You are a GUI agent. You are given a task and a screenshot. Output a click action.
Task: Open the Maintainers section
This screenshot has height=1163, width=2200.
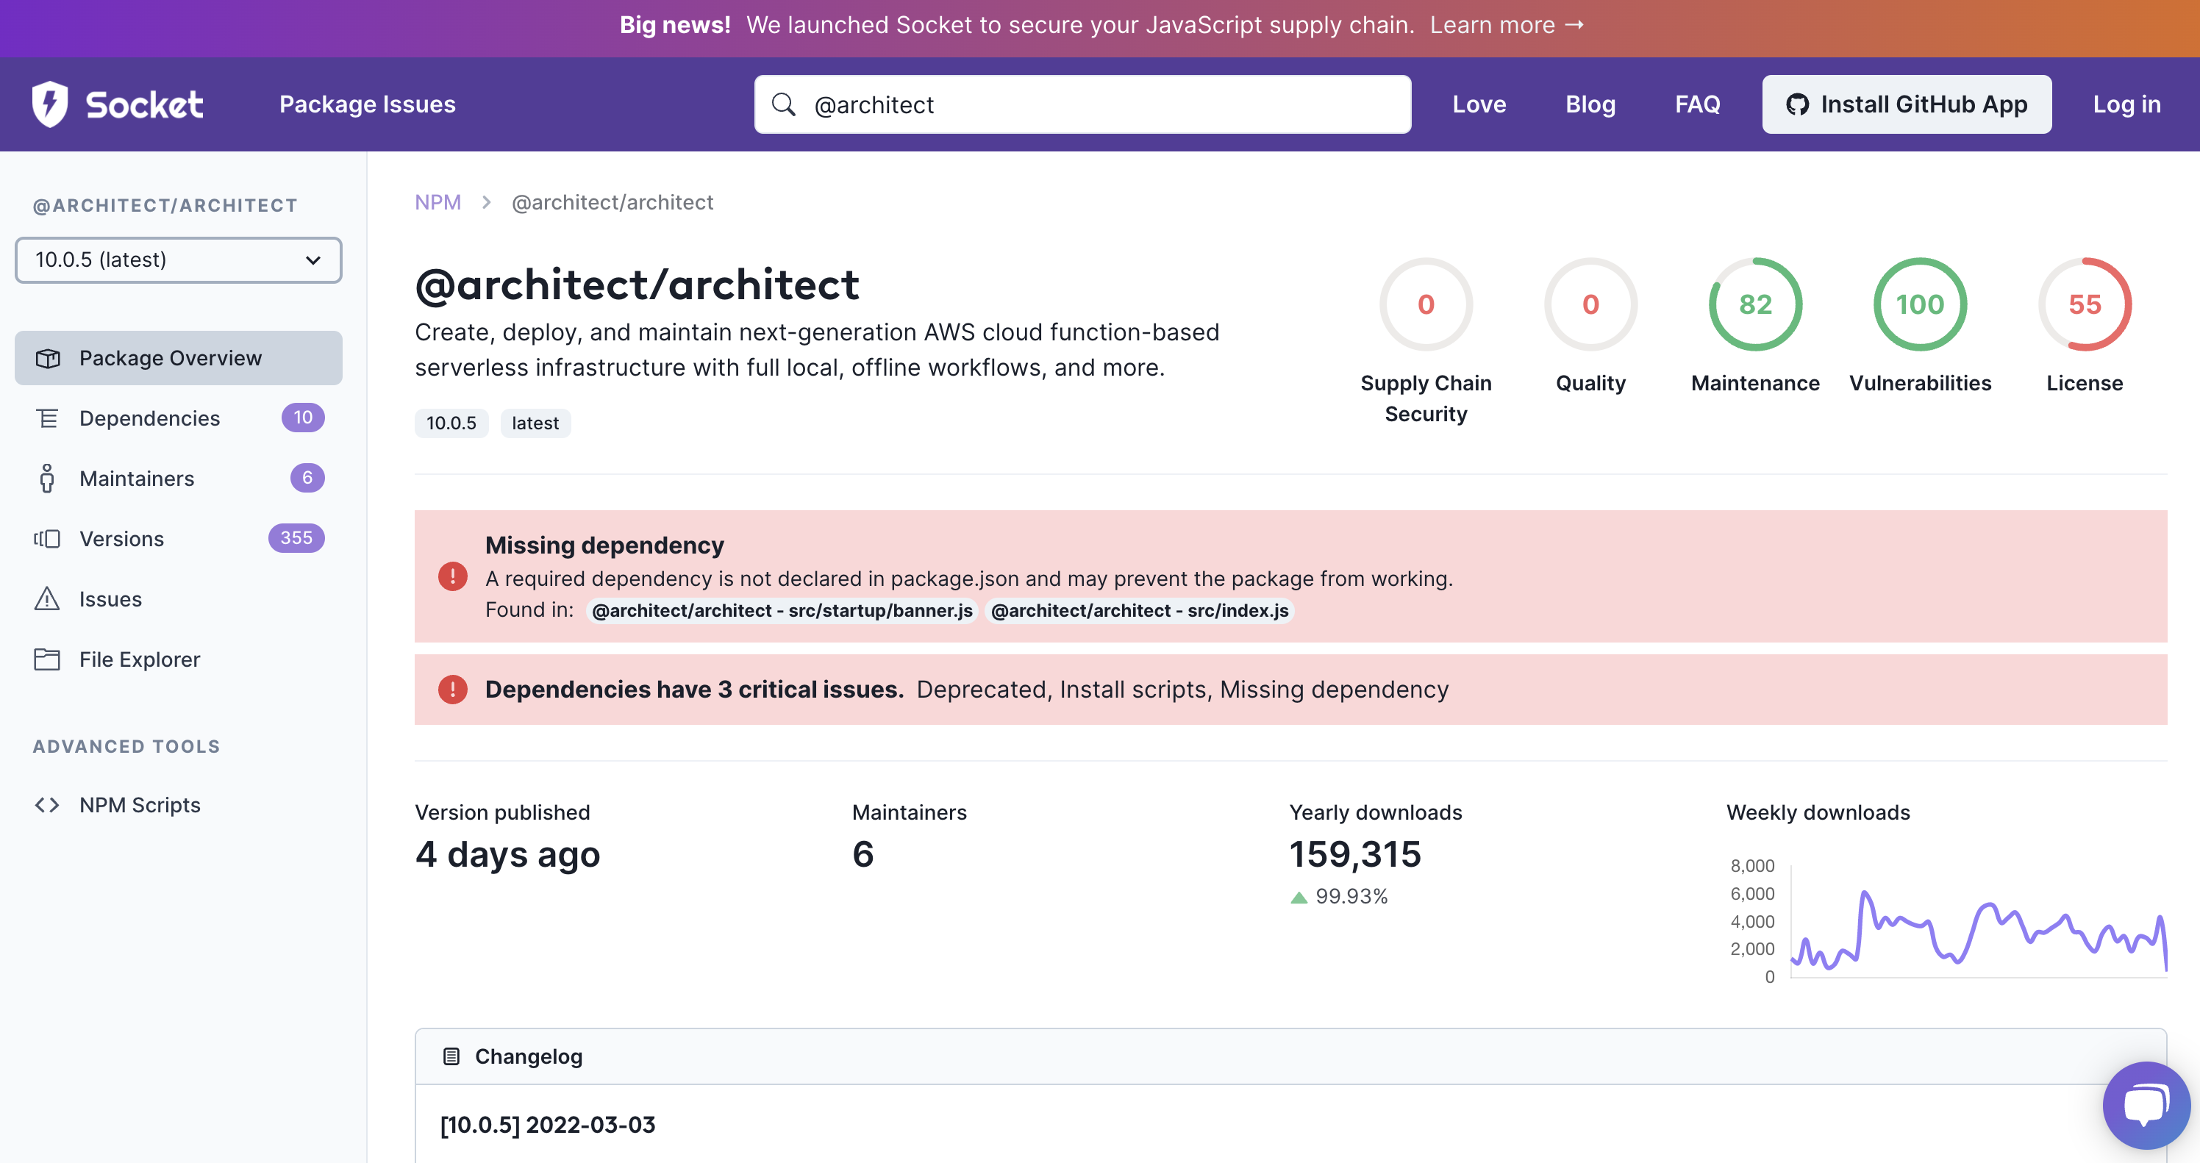coord(137,478)
